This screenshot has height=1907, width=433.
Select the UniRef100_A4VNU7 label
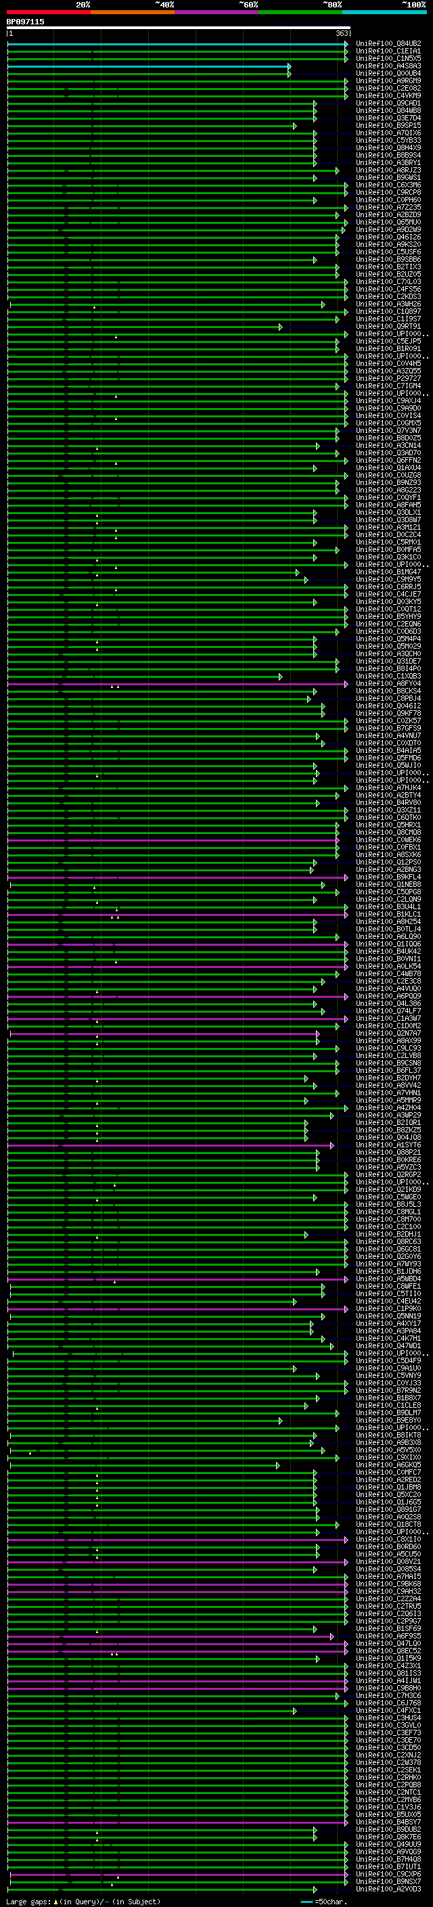[x=388, y=735]
